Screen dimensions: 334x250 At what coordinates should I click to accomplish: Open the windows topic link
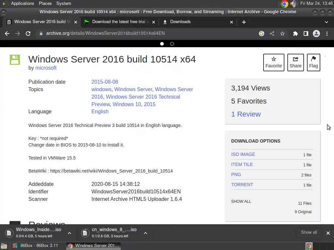(101, 89)
